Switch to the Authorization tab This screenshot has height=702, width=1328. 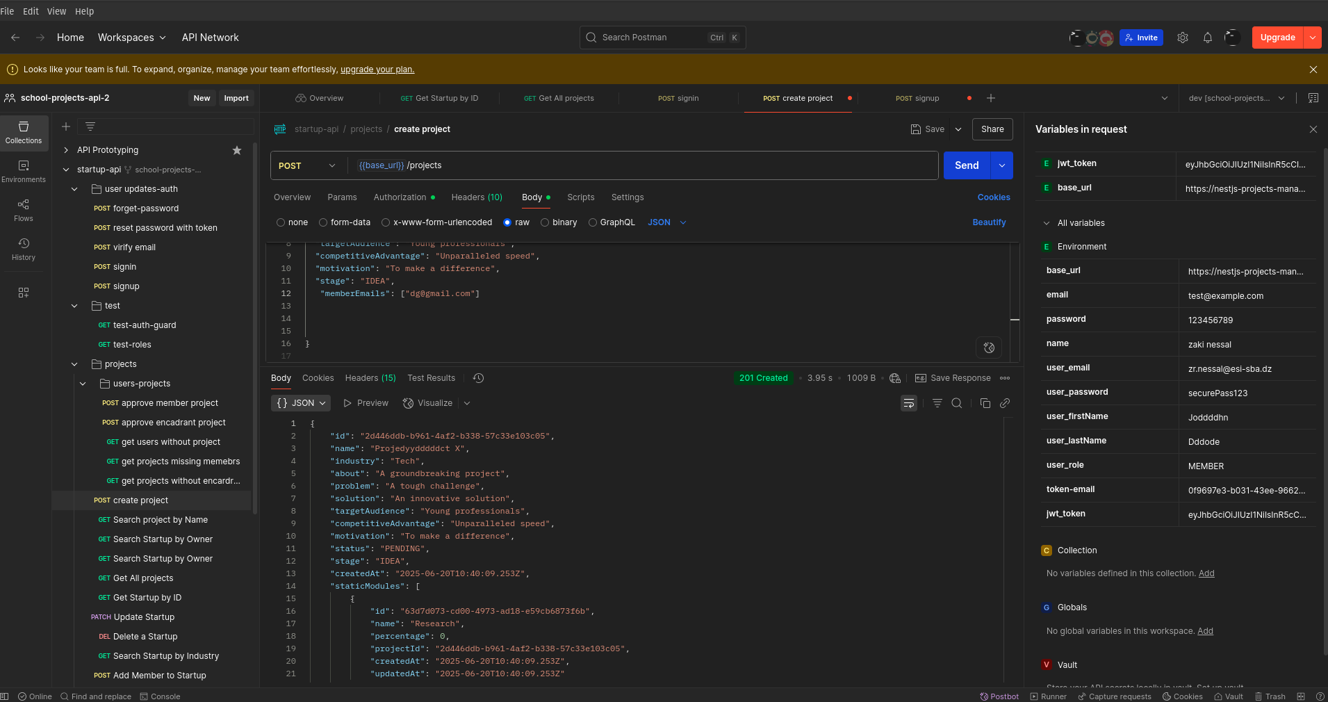[404, 197]
